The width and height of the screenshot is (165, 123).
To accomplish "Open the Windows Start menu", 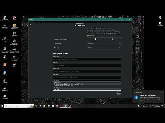I will 2,106.
